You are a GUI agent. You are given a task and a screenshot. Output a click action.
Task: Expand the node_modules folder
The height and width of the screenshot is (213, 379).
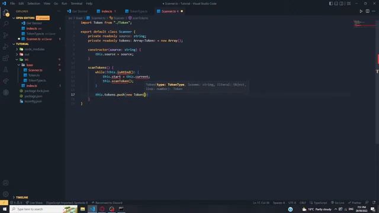[x=34, y=49]
